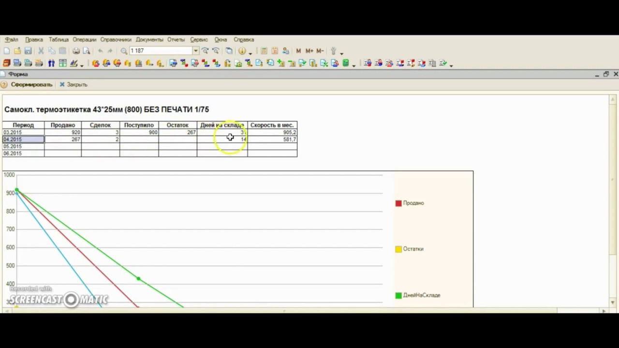This screenshot has width=619, height=348.
Task: Click the Find next binoculars icon
Action: tap(205, 51)
